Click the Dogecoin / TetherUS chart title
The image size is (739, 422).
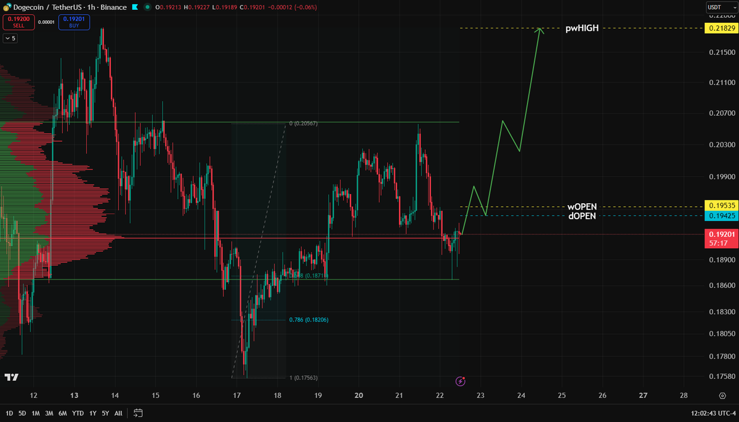tap(70, 7)
